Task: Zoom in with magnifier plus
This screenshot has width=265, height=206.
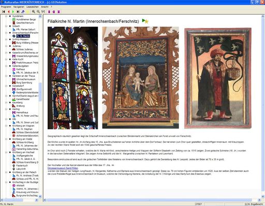Action: [x=34, y=11]
